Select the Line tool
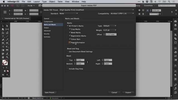This screenshot has width=178, height=100. tap(7, 36)
